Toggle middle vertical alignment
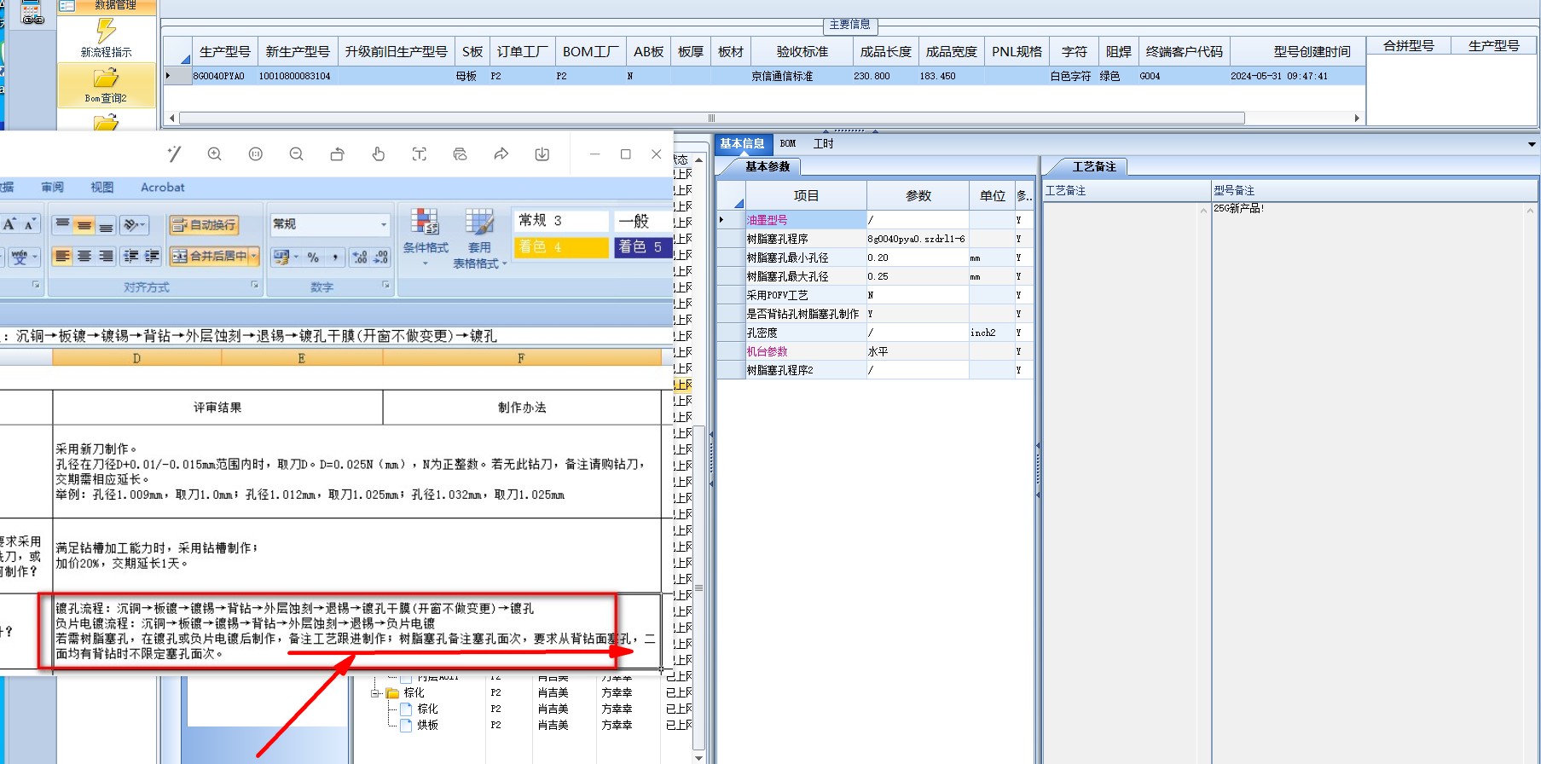The image size is (1541, 764). click(84, 225)
